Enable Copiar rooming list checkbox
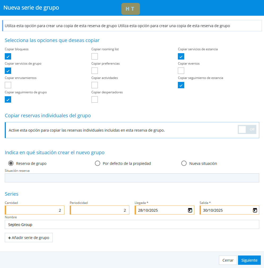The image size is (264, 268). point(95,56)
